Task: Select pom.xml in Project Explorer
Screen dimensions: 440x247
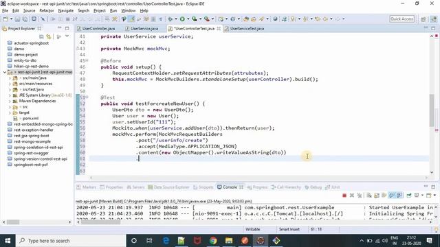Action: tap(30, 119)
